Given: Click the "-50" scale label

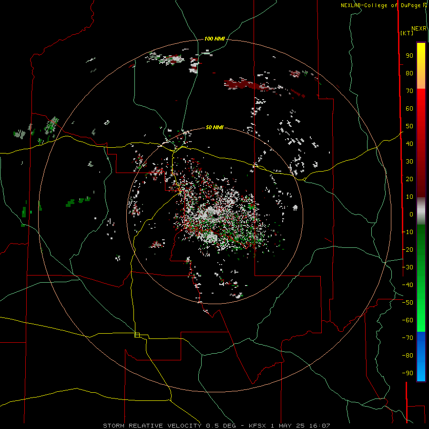Looking at the screenshot, I should (408, 303).
